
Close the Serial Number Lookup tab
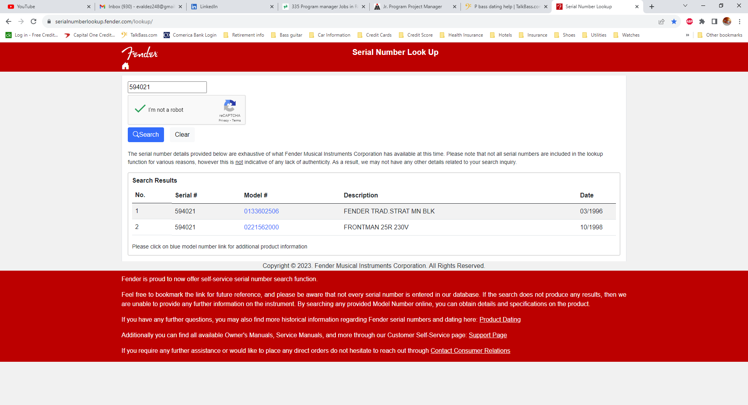[637, 7]
